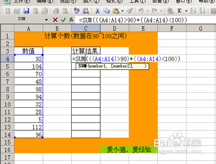
Task: Select column E header
Action: (143, 29)
